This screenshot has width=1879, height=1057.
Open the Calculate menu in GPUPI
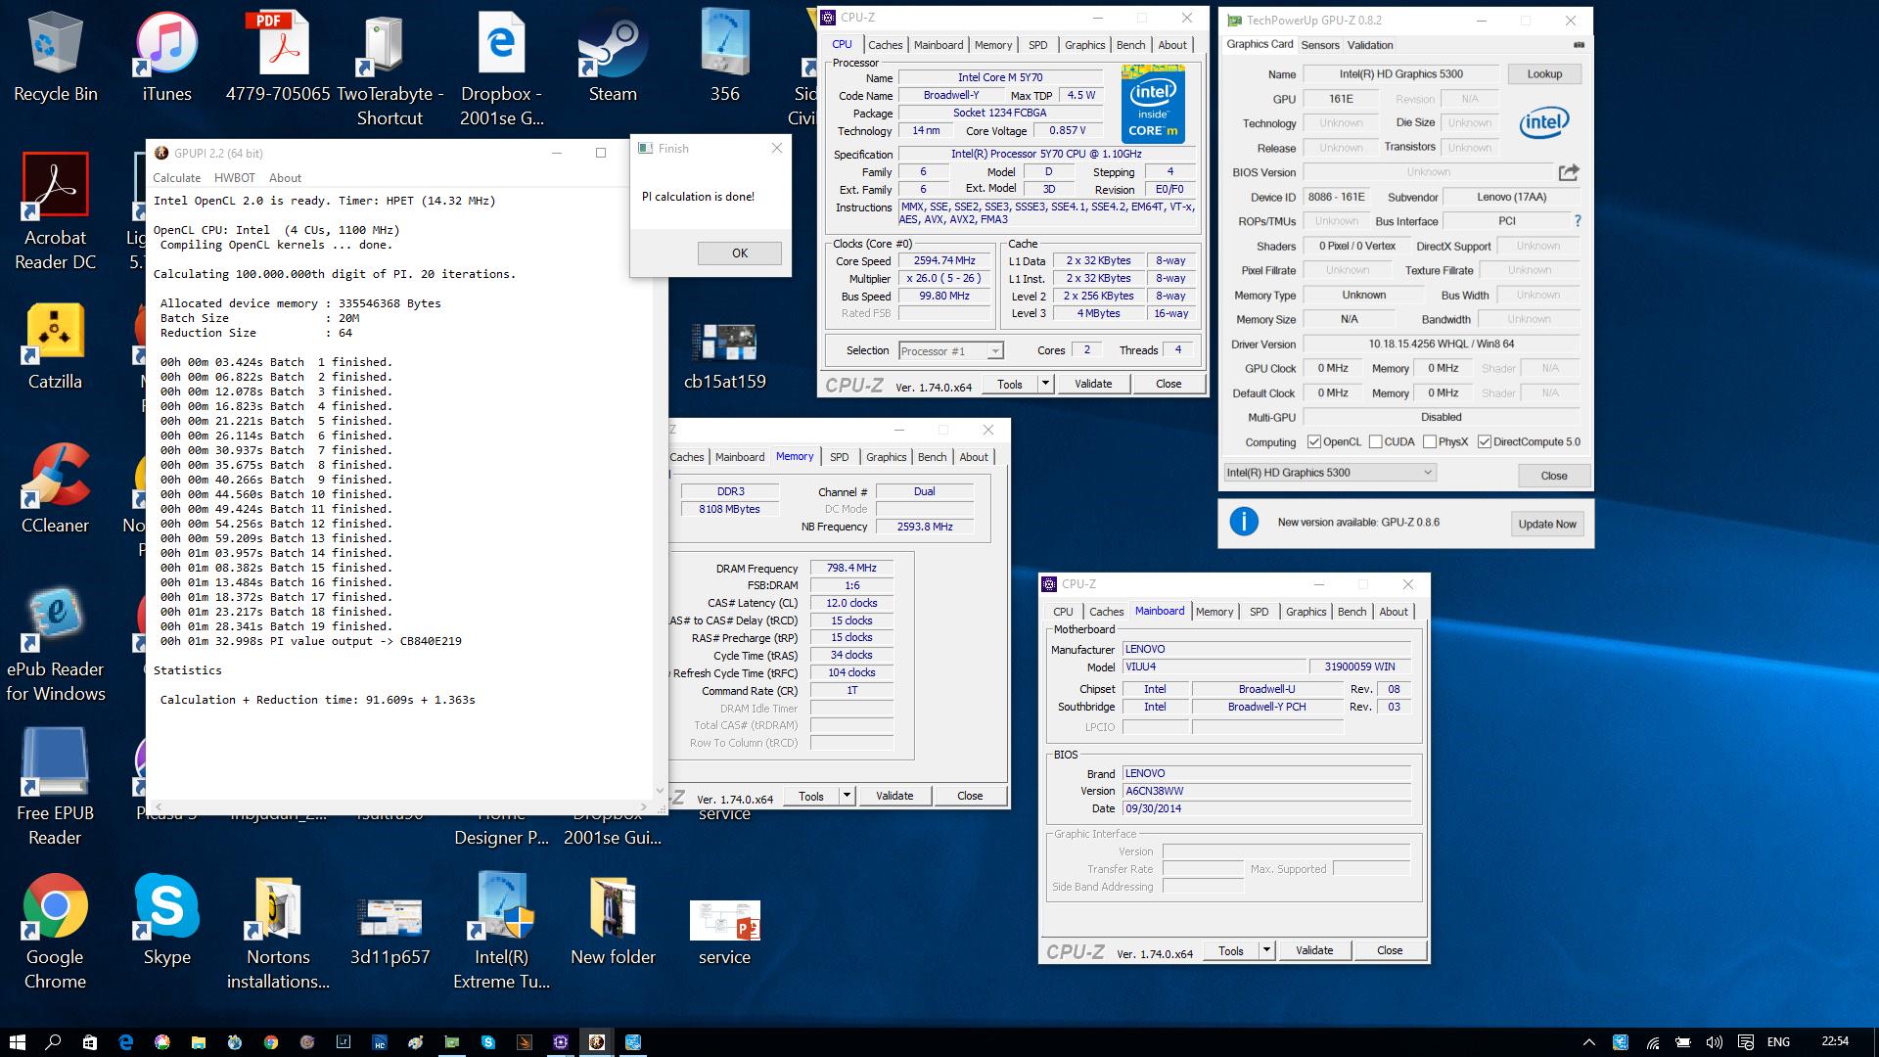click(177, 178)
